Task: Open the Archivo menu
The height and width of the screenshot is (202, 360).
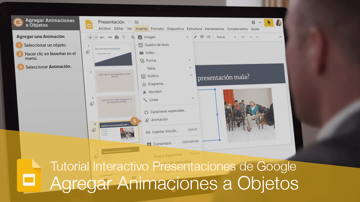Action: coord(105,29)
